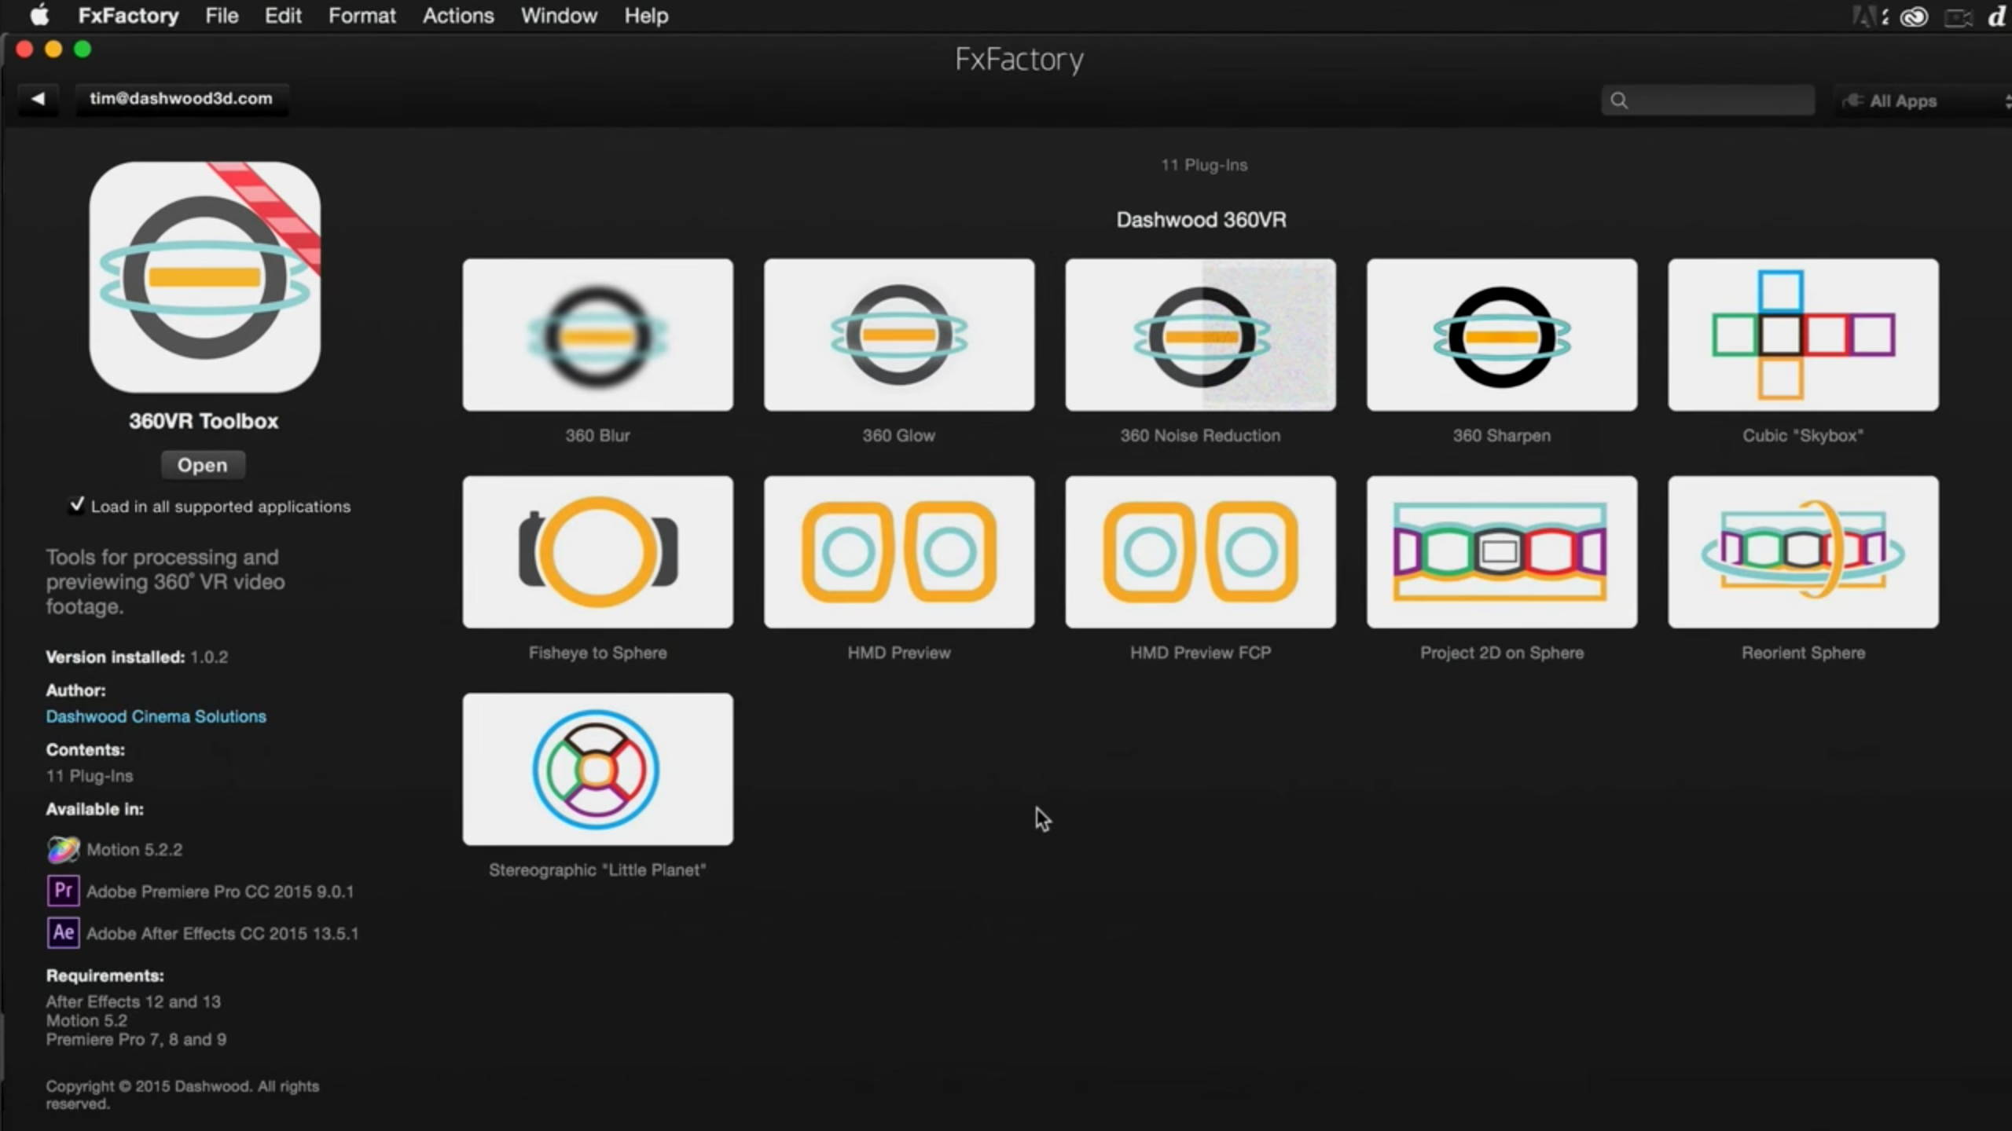Click the large 360VR Toolbox product icon
Viewport: 2012px width, 1131px height.
tap(204, 277)
